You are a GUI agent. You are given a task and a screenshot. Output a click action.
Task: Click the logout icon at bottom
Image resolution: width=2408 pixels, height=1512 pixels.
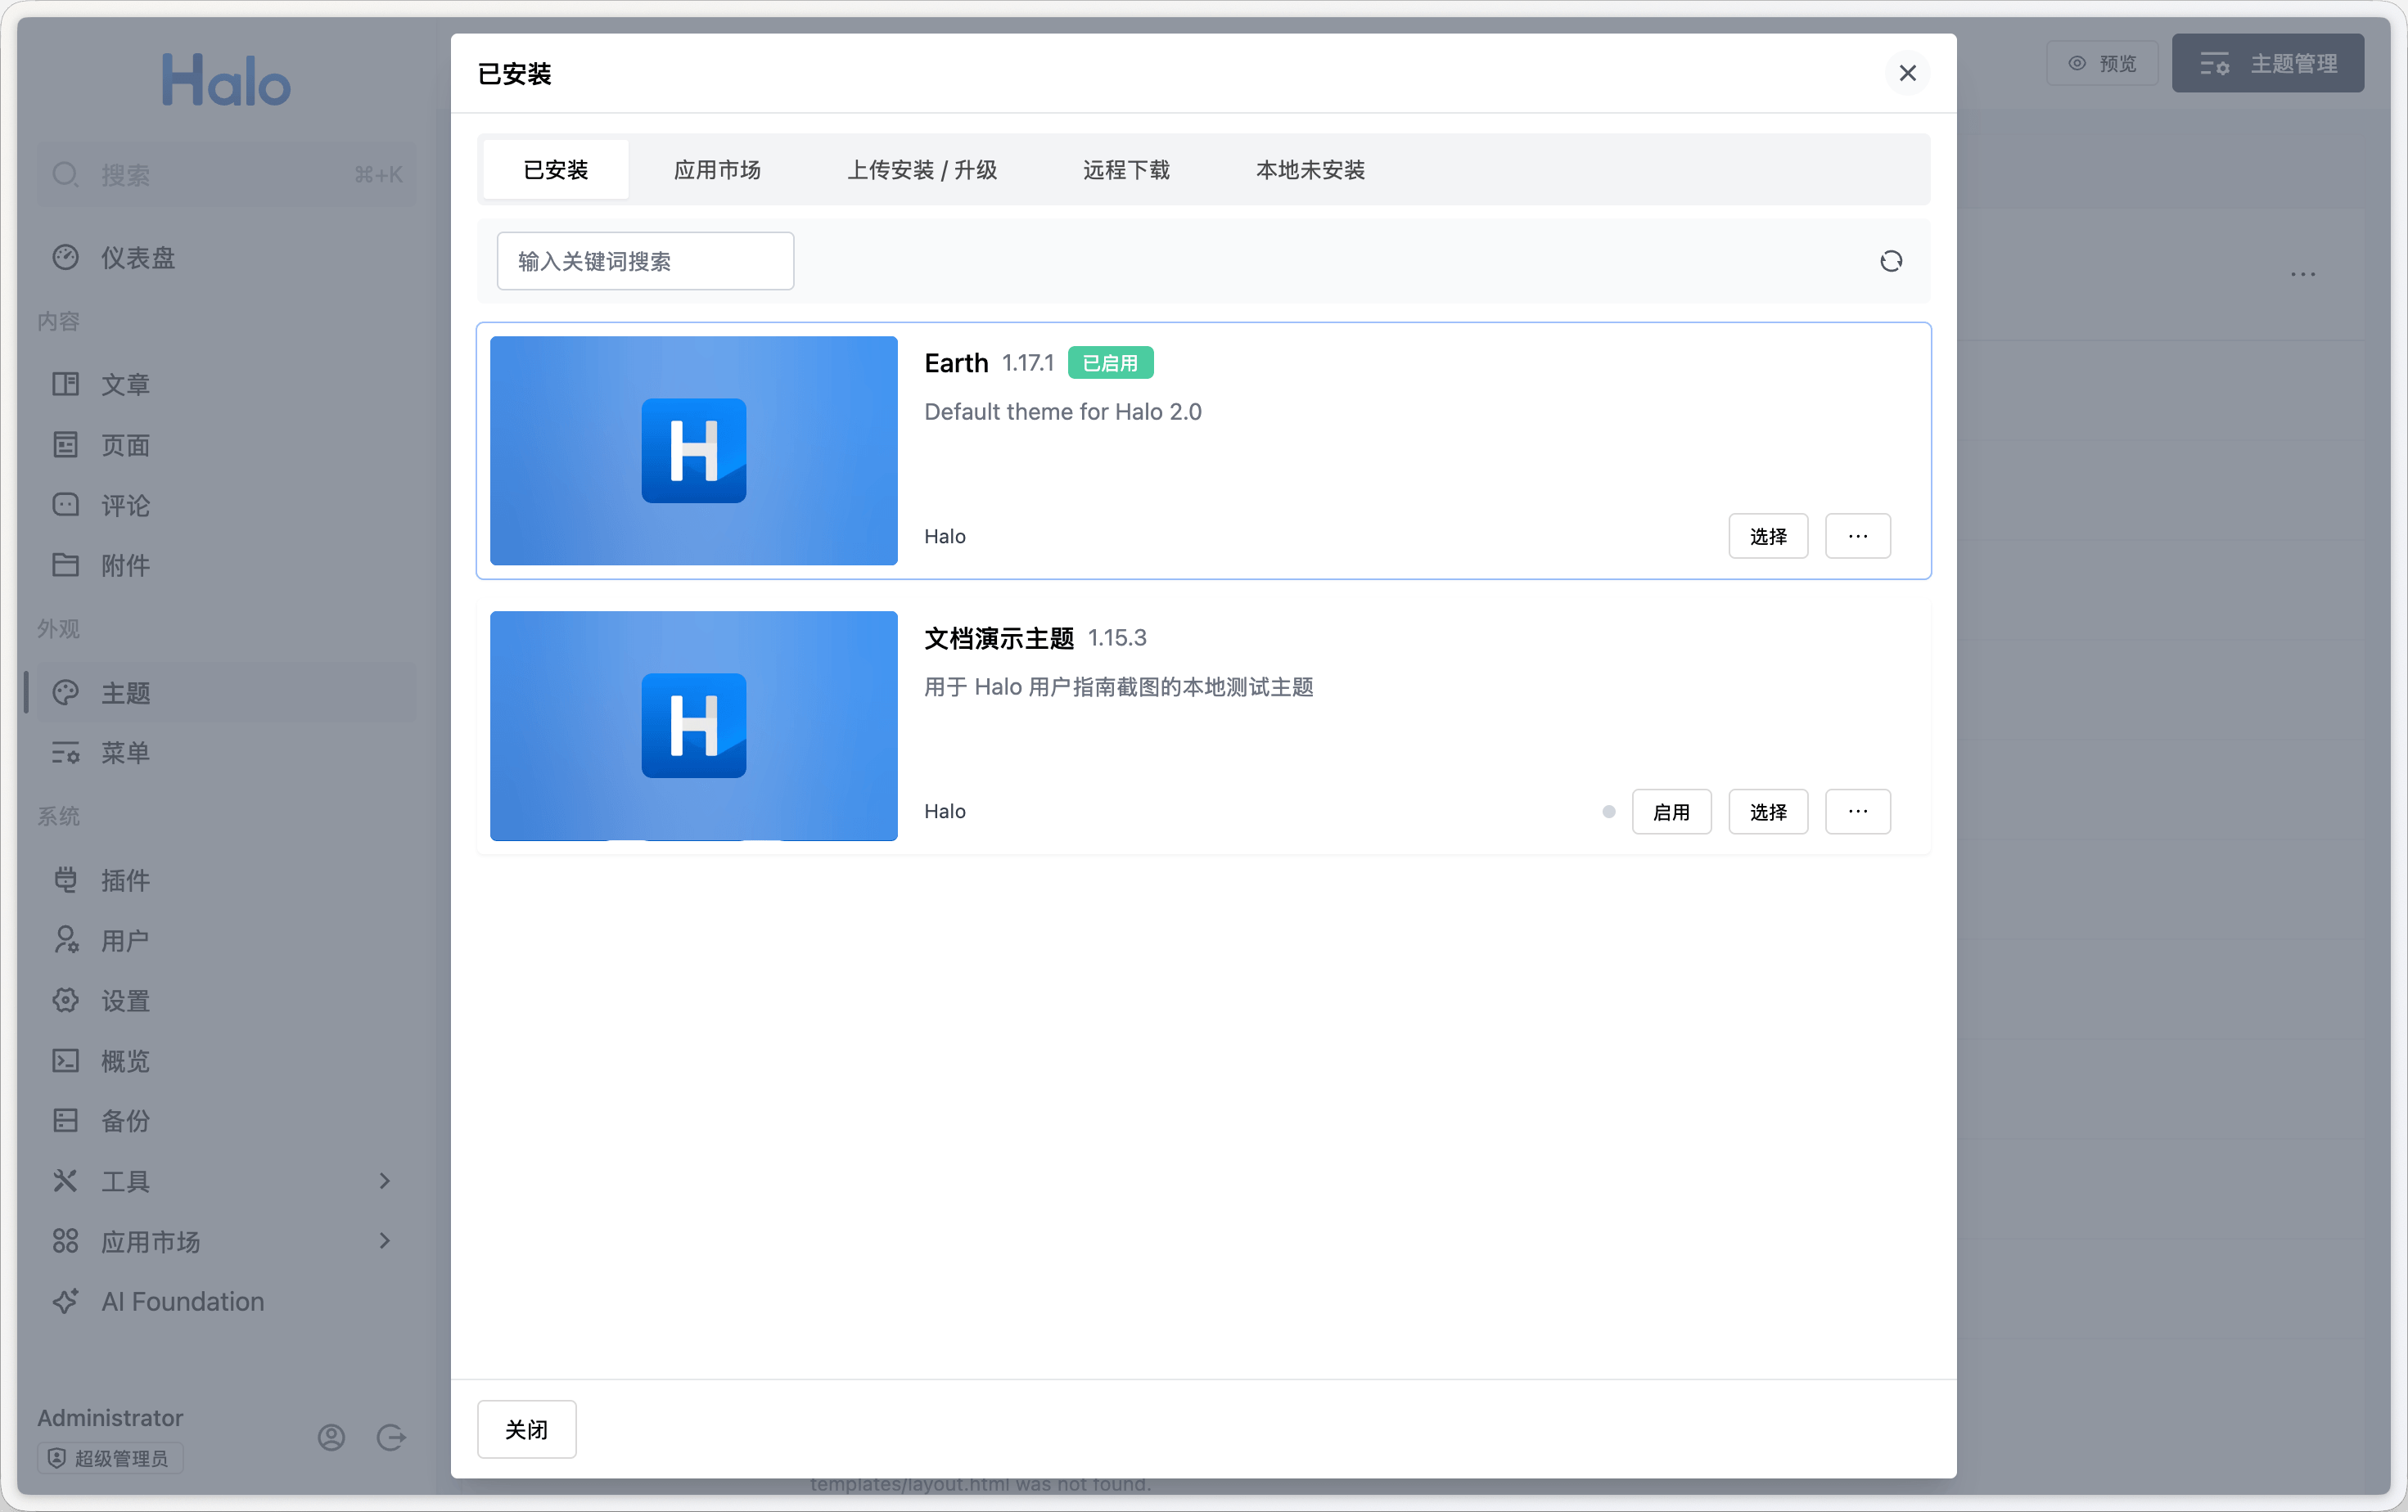pos(390,1437)
